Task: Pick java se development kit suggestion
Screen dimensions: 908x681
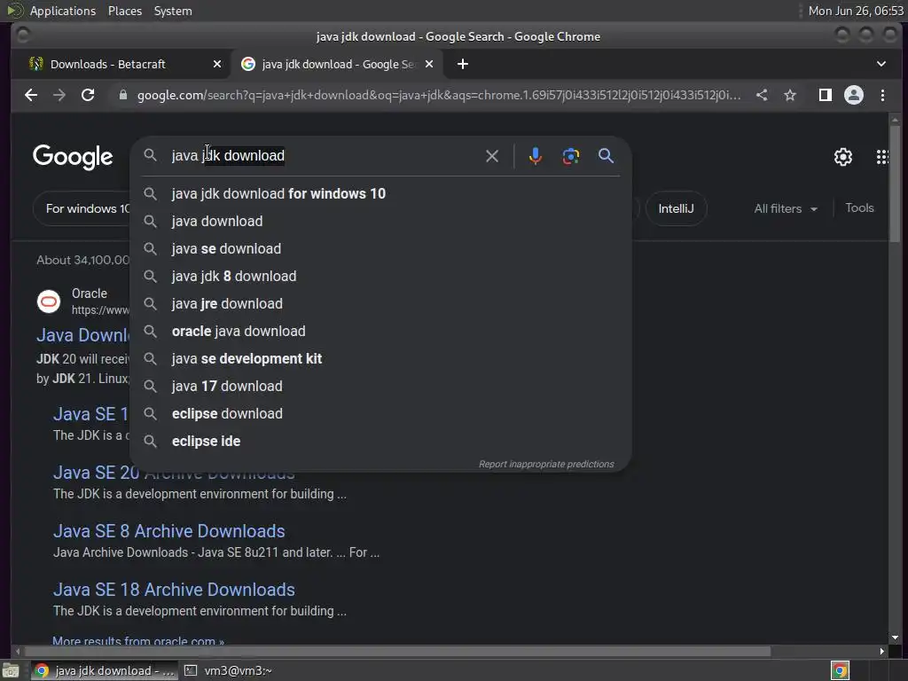Action: 380,358
